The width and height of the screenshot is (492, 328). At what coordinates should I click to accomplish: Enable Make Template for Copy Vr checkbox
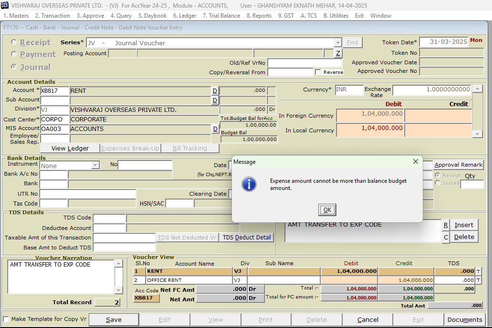pos(6,319)
